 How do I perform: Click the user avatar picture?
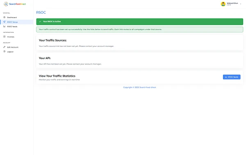223,4
